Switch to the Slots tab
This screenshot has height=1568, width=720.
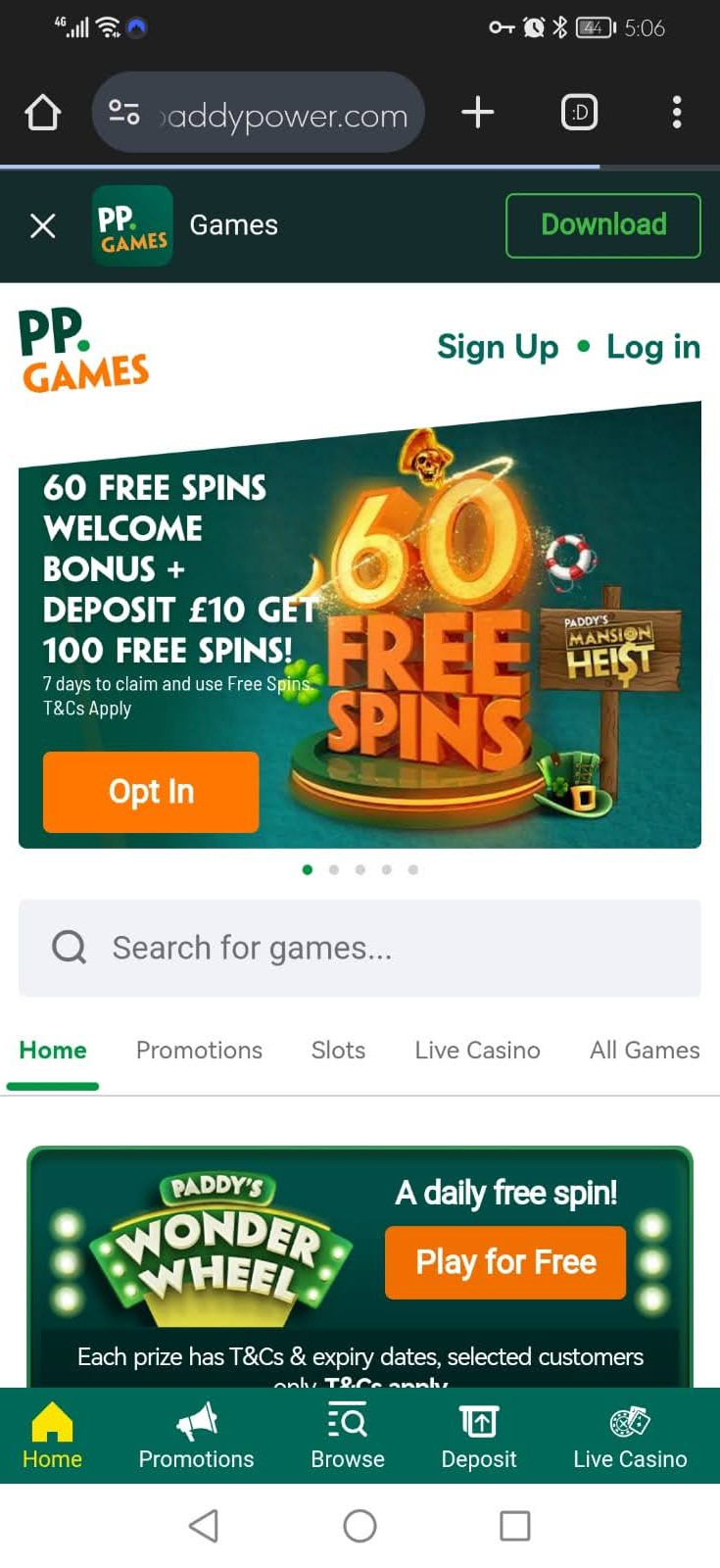point(338,1050)
